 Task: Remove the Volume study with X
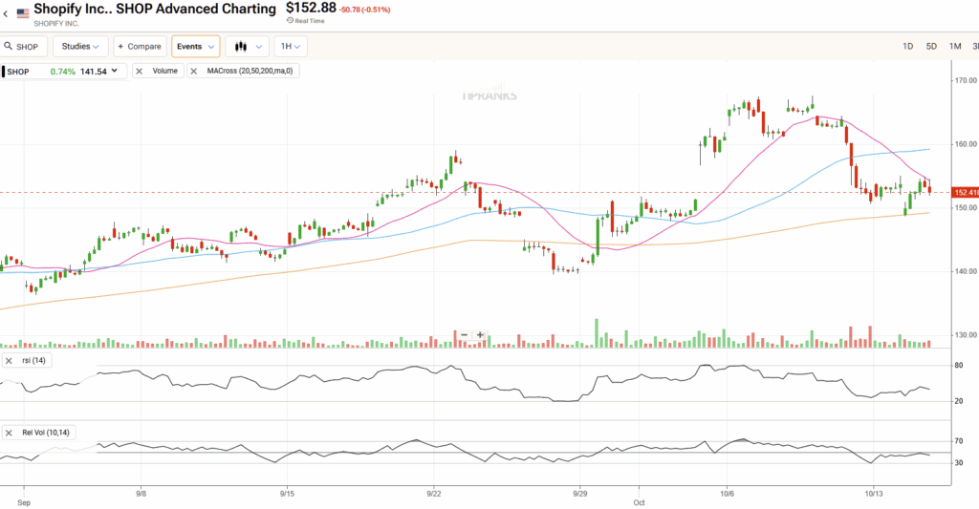[x=140, y=71]
